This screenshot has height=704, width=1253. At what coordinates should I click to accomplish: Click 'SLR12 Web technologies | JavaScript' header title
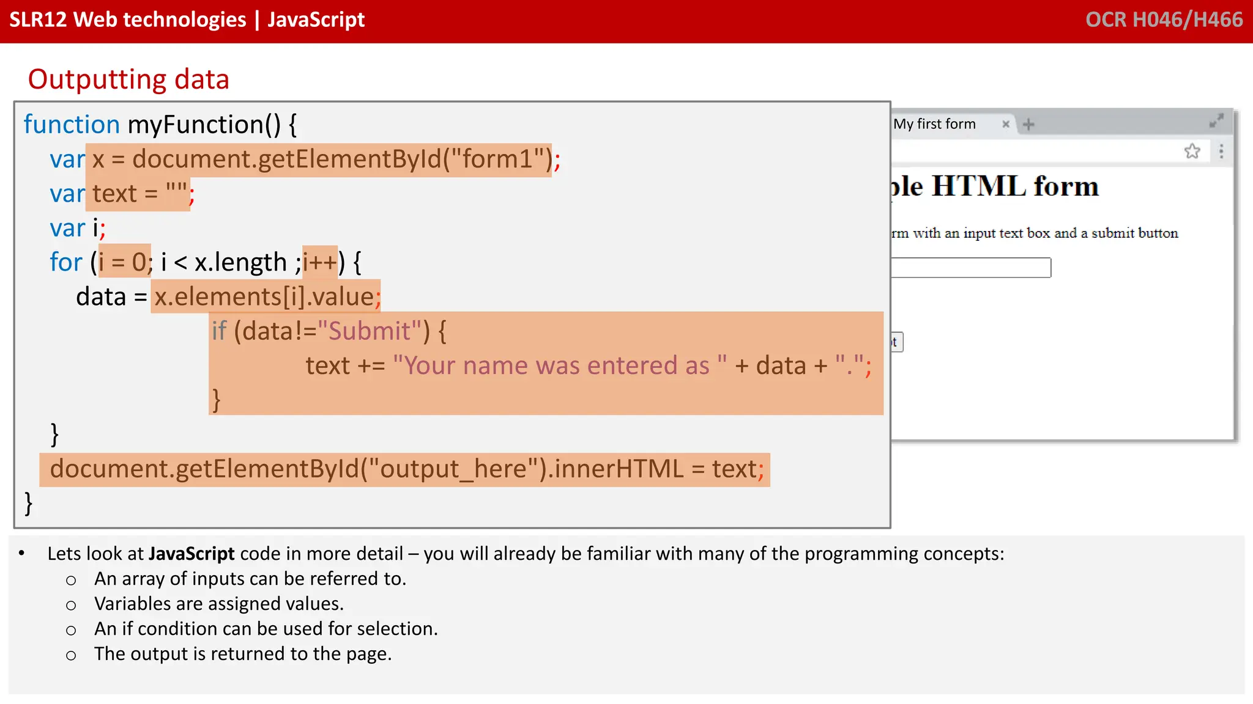point(187,20)
